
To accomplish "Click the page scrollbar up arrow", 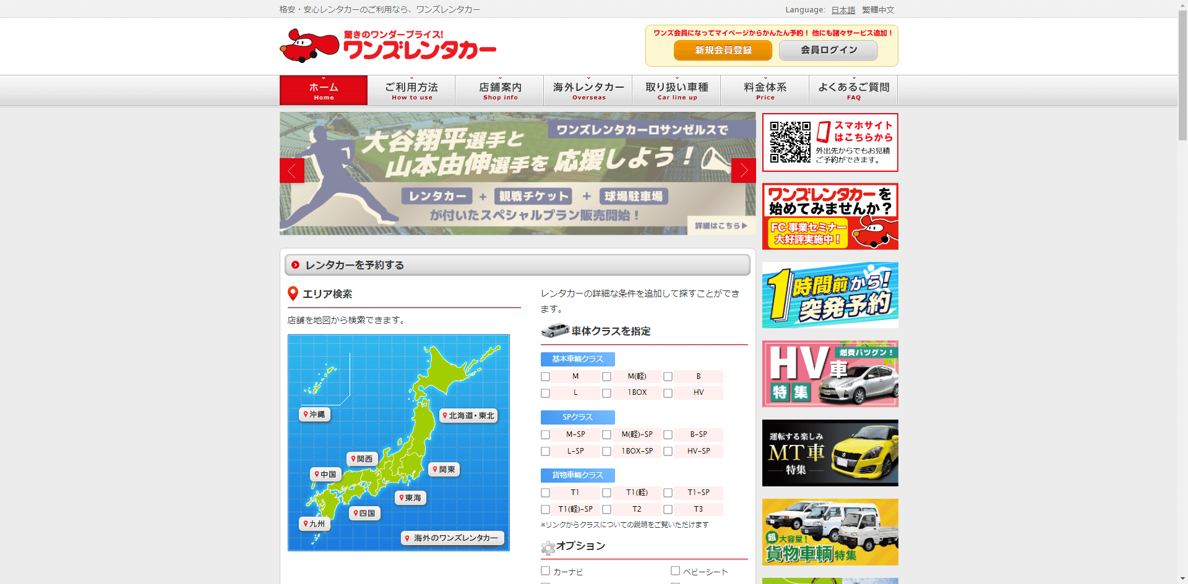I will tap(1182, 5).
